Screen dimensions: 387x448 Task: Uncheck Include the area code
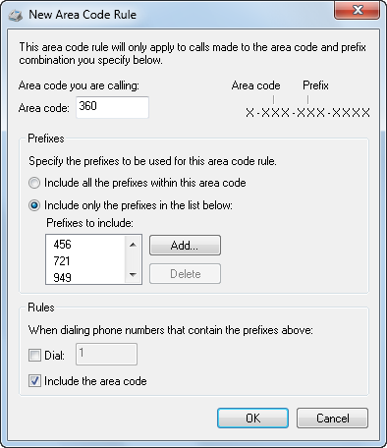coord(34,381)
